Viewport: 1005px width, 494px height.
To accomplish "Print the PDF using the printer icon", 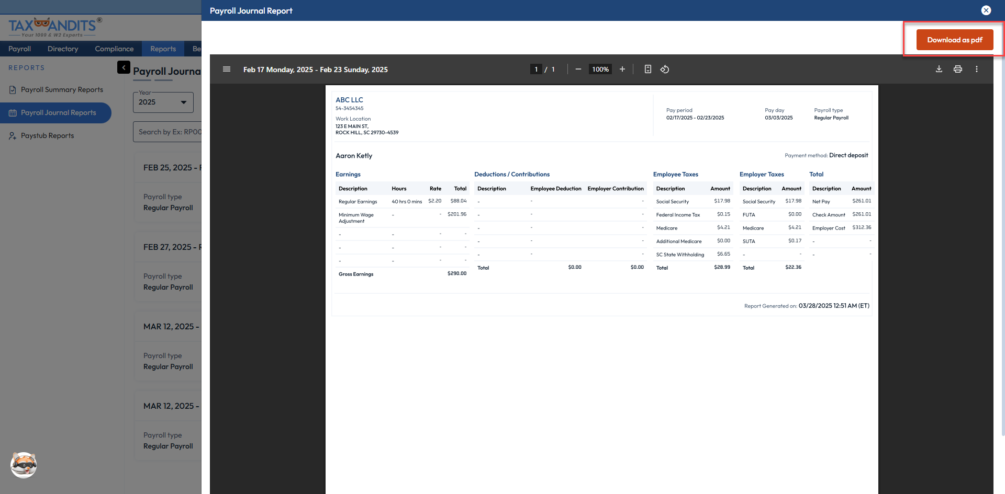I will tap(958, 69).
